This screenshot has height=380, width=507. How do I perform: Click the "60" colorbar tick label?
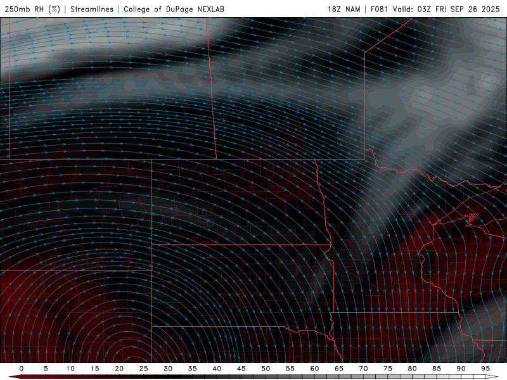pyautogui.click(x=314, y=369)
